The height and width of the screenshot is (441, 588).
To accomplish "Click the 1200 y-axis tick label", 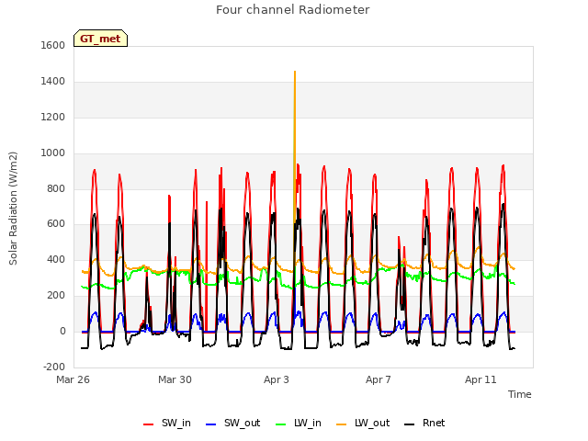I will click(x=53, y=117).
